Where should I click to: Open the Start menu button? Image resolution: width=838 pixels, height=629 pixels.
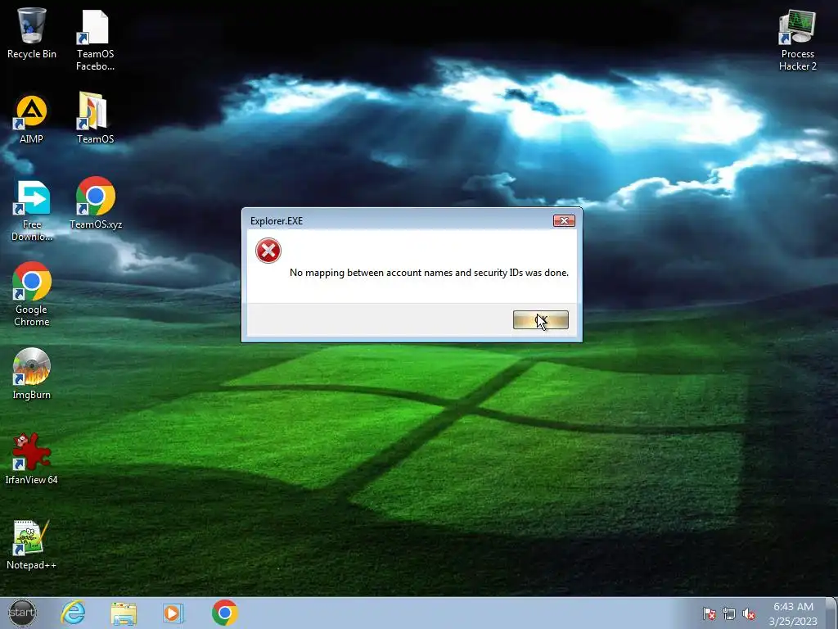pyautogui.click(x=22, y=613)
